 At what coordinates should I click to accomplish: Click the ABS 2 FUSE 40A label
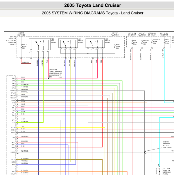coord(118,46)
